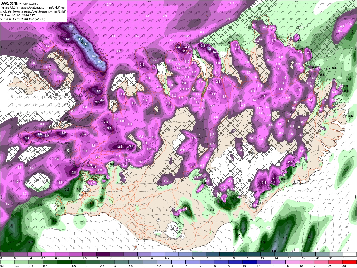Click the '6.4' snowfall value on the map
The height and width of the screenshot is (268, 357).
(x=101, y=61)
